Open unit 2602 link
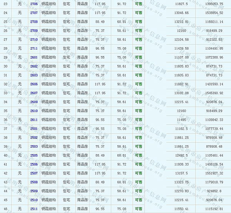 (x=34, y=66)
